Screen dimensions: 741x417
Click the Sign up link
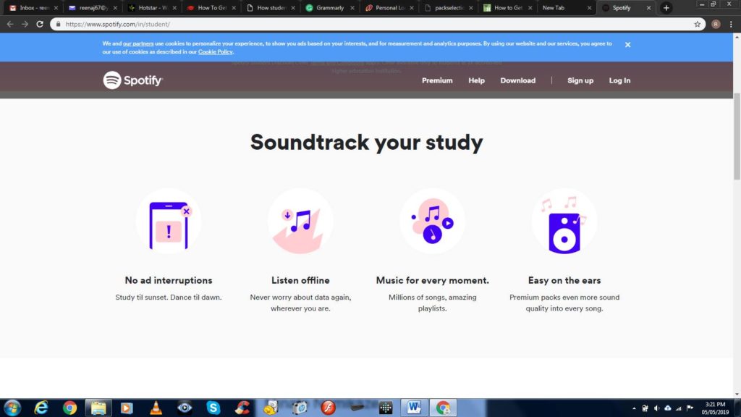click(x=580, y=80)
